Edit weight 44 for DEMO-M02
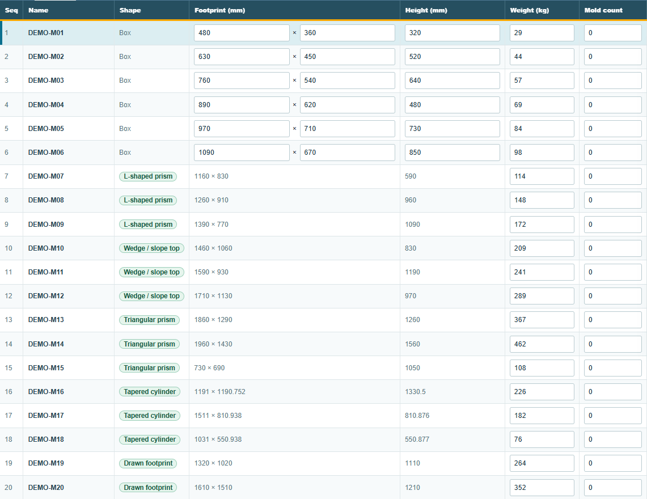Viewport: 647px width, 499px height. point(542,57)
